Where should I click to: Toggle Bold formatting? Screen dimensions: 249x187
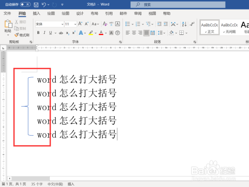tap(38, 33)
